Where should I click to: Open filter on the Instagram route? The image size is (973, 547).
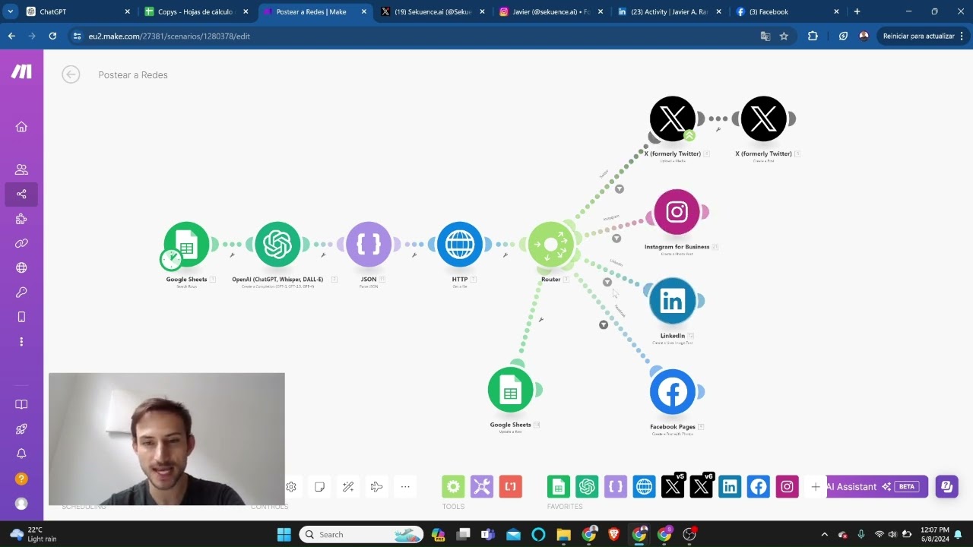616,239
